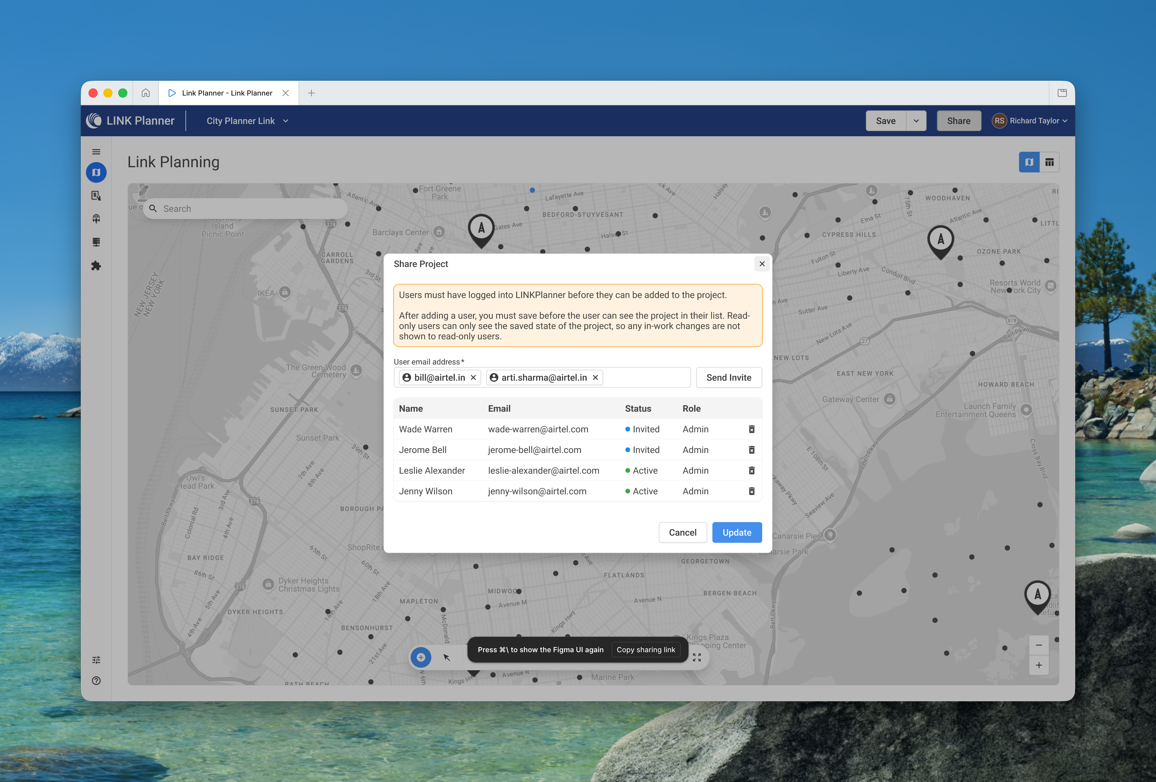Expand the Save options dropdown arrow
Viewport: 1156px width, 782px height.
click(x=916, y=121)
